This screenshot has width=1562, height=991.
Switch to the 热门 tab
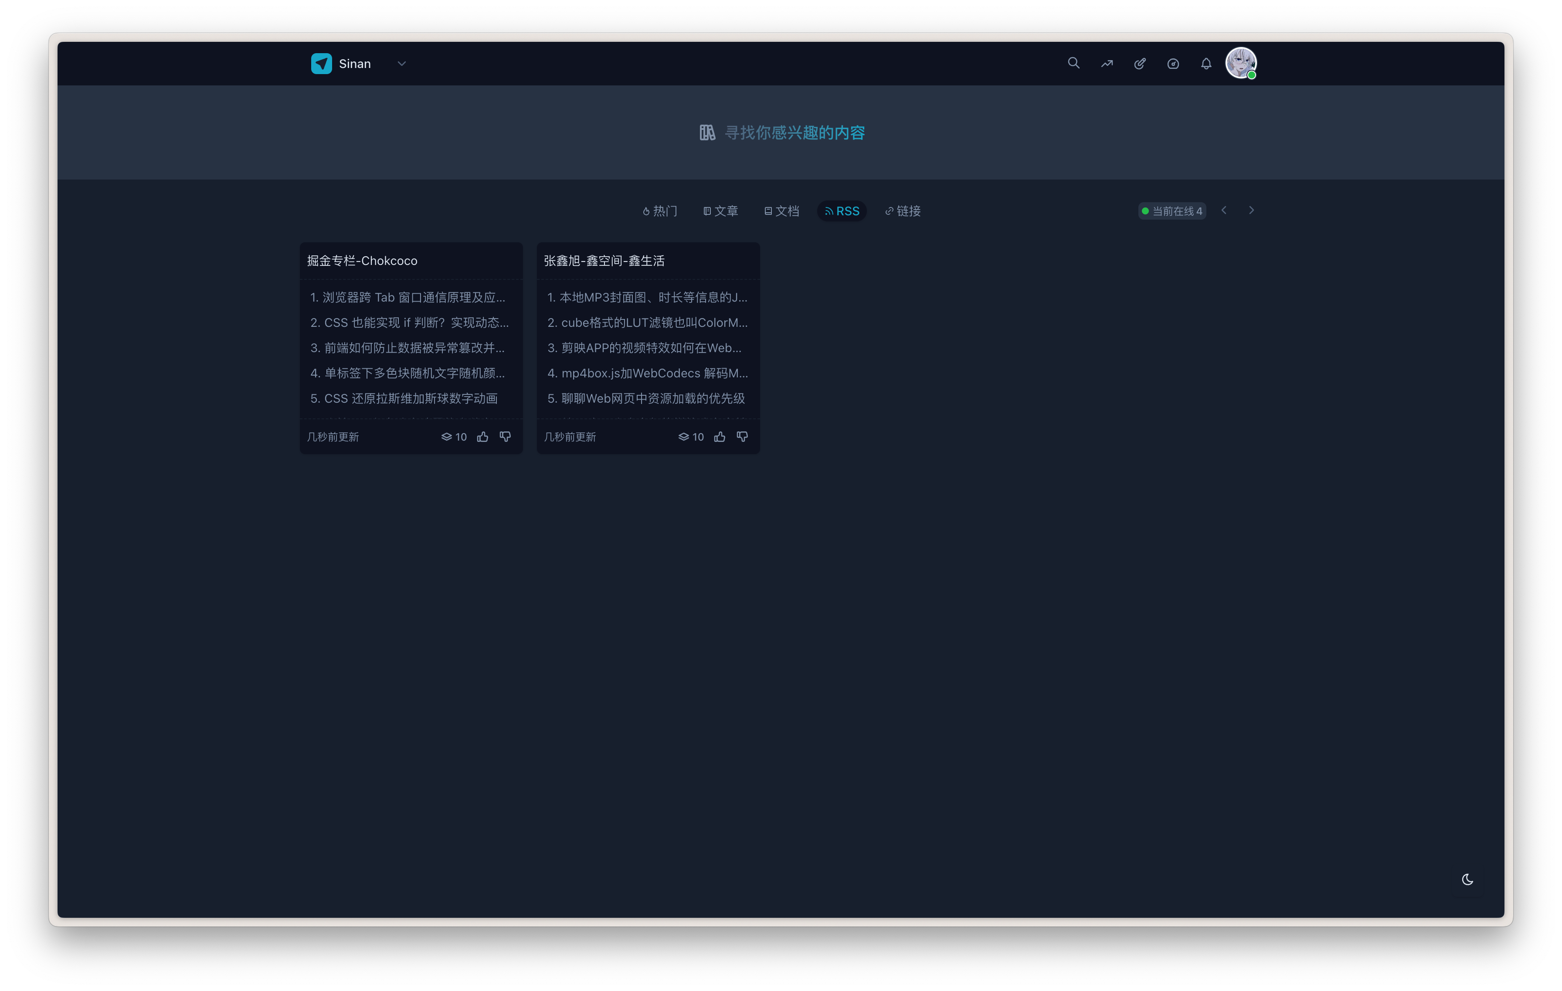click(660, 211)
